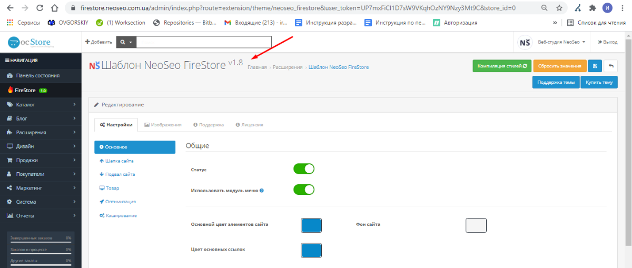The image size is (632, 268).
Task: Click the browser forward arrow
Action: coord(25,8)
